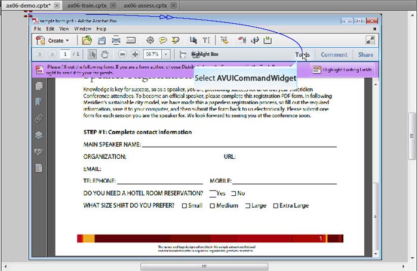Click the Email envelope icon
Viewport: 418px width, 271px height.
coord(131,41)
